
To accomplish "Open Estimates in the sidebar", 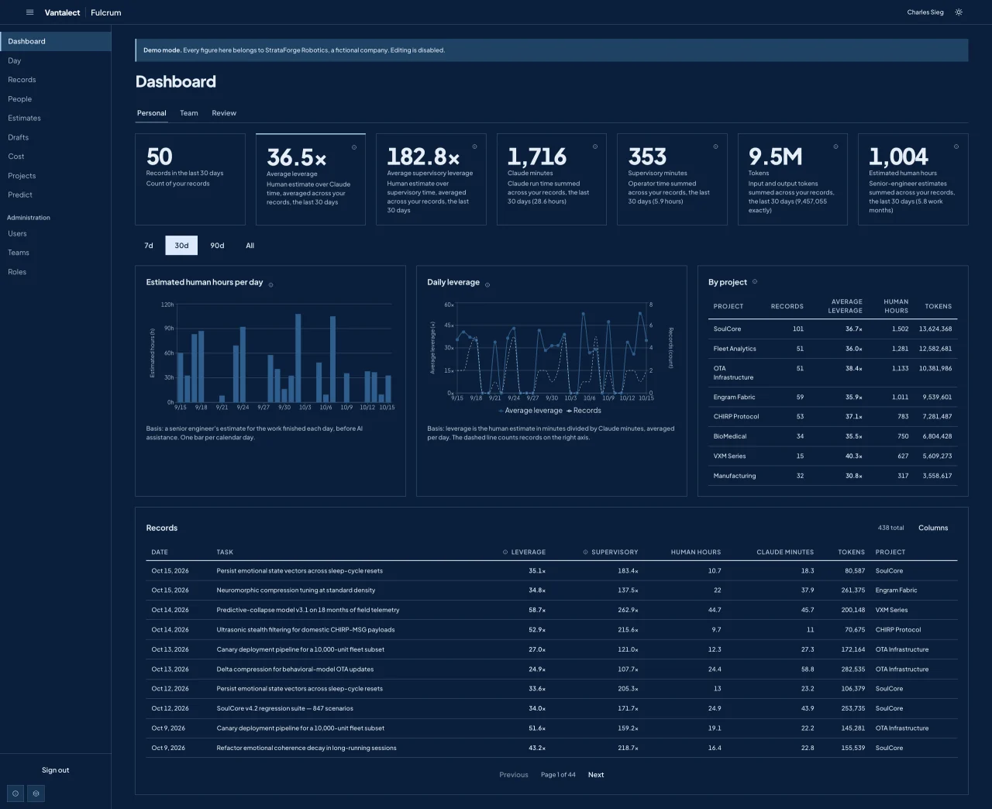I will (56, 118).
